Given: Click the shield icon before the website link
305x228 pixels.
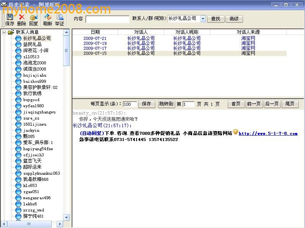Looking at the screenshot, I should 235,132.
